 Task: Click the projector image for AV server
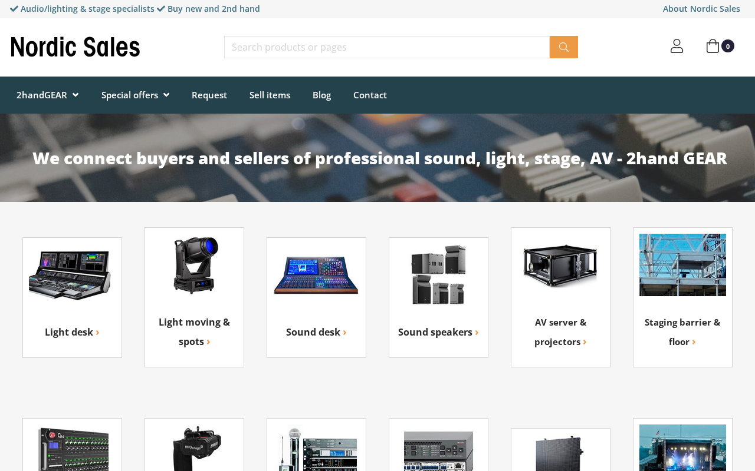coord(560,265)
